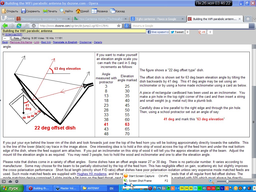Close the 5 ghz cantenna tab

click(x=183, y=19)
